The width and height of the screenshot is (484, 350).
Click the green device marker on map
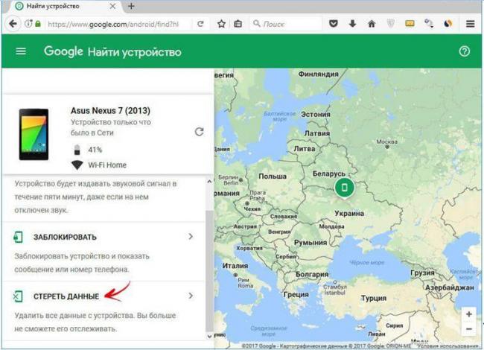(343, 187)
